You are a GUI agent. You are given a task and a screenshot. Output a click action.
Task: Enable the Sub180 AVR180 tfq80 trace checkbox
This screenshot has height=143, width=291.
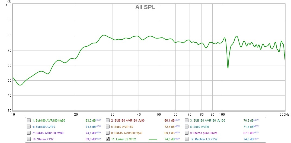pyautogui.click(x=29, y=120)
